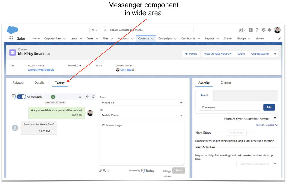This screenshot has width=287, height=182.
Task: Click the Expand All link
Action: coord(272,125)
